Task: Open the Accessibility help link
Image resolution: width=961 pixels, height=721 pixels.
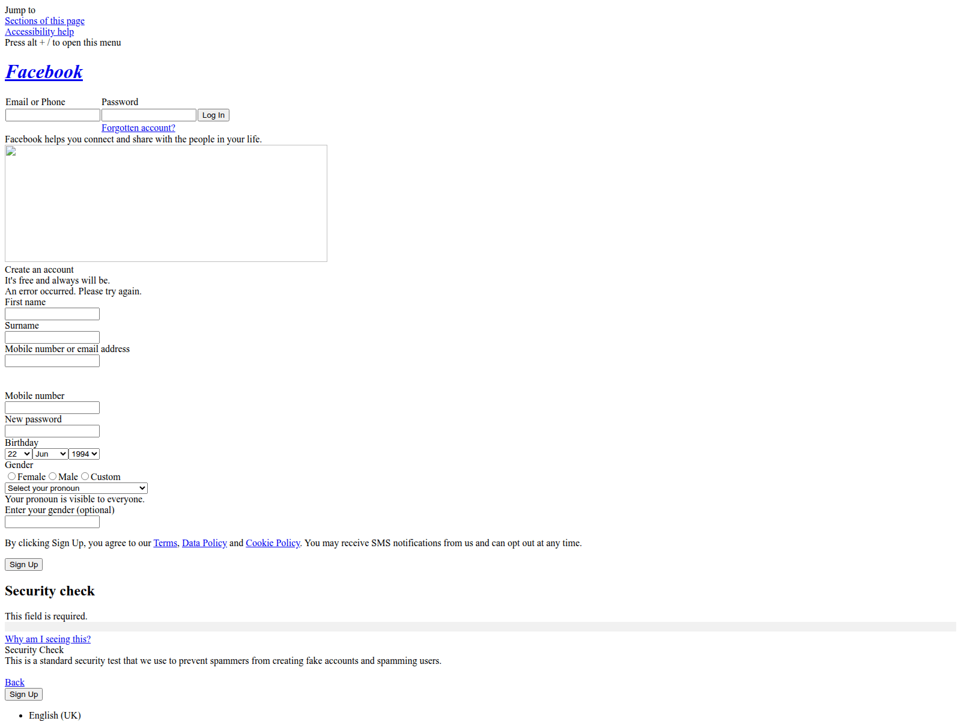Action: click(39, 32)
